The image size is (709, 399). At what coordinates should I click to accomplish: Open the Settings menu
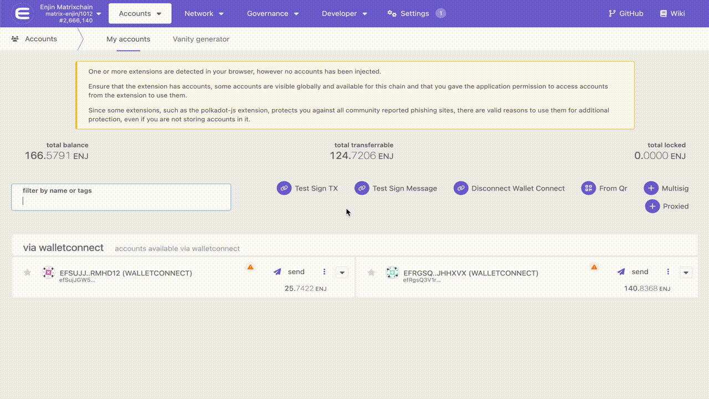pyautogui.click(x=416, y=13)
